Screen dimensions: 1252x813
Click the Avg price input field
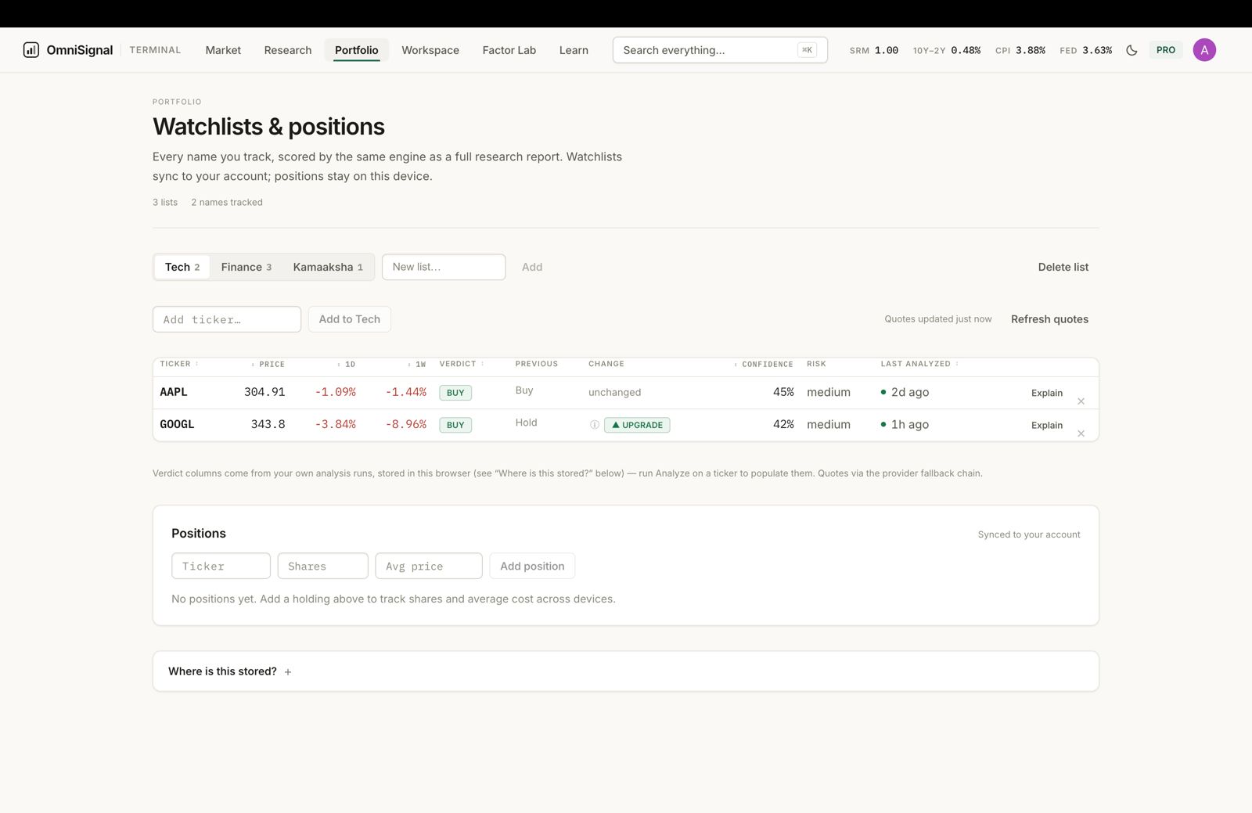point(429,566)
